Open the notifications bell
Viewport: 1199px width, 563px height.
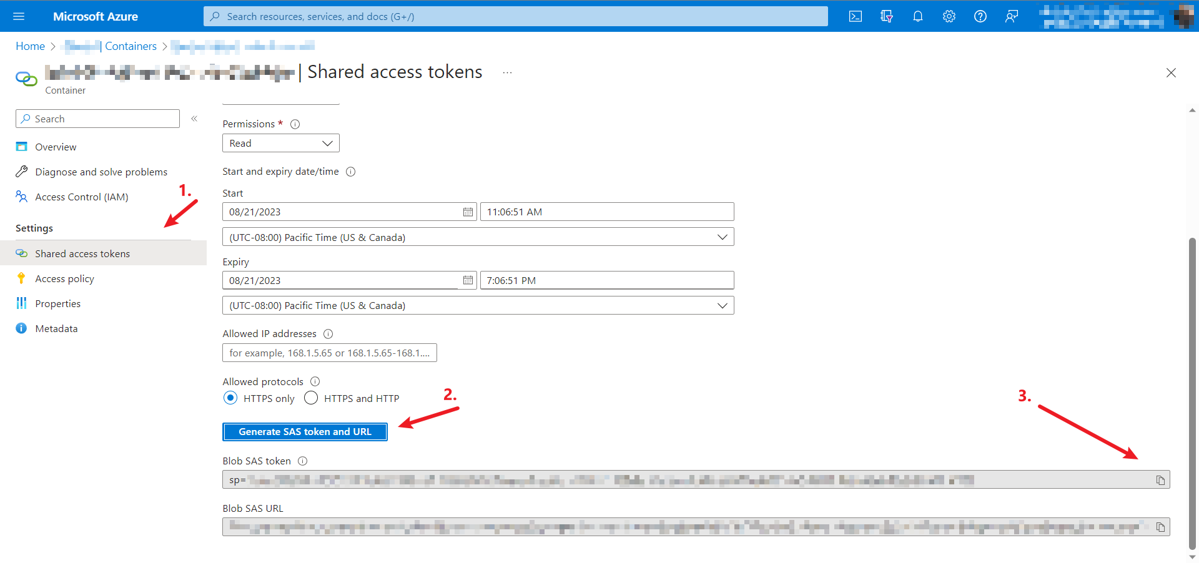917,17
